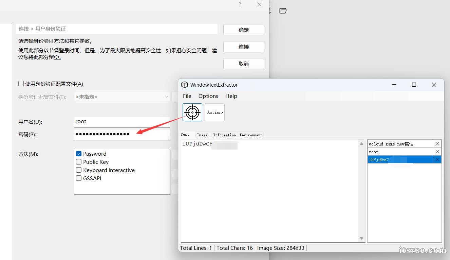Open the 身份验证配置文件 dropdown
The height and width of the screenshot is (260, 450).
(122, 97)
